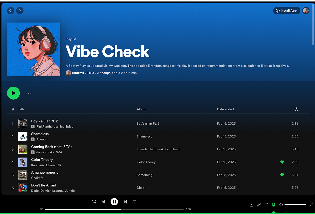Screen dimensions: 315x214
Task: Enable shuffle playback
Action: coord(94,202)
